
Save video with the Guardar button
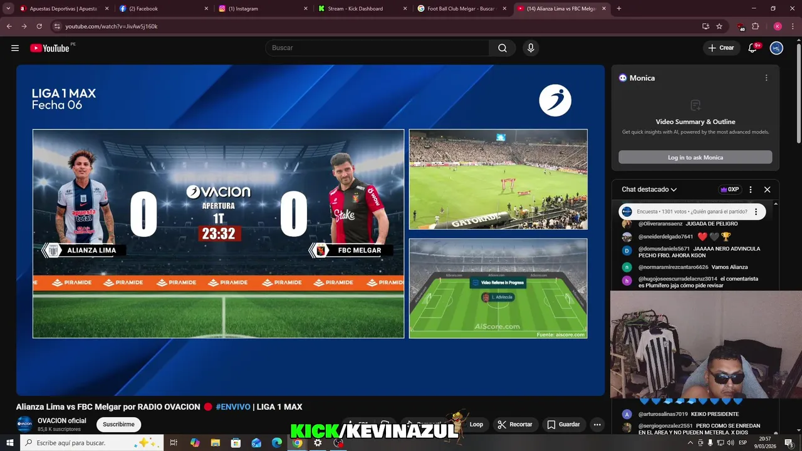pyautogui.click(x=564, y=424)
